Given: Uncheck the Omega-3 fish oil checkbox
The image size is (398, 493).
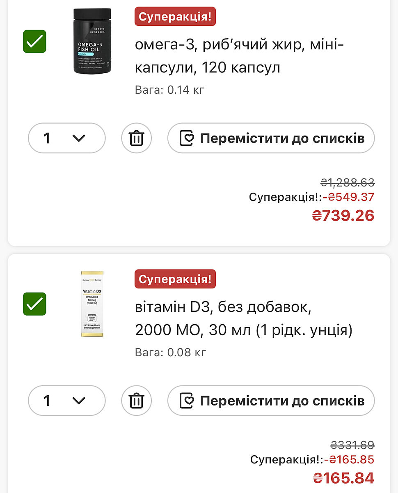Looking at the screenshot, I should 34,41.
